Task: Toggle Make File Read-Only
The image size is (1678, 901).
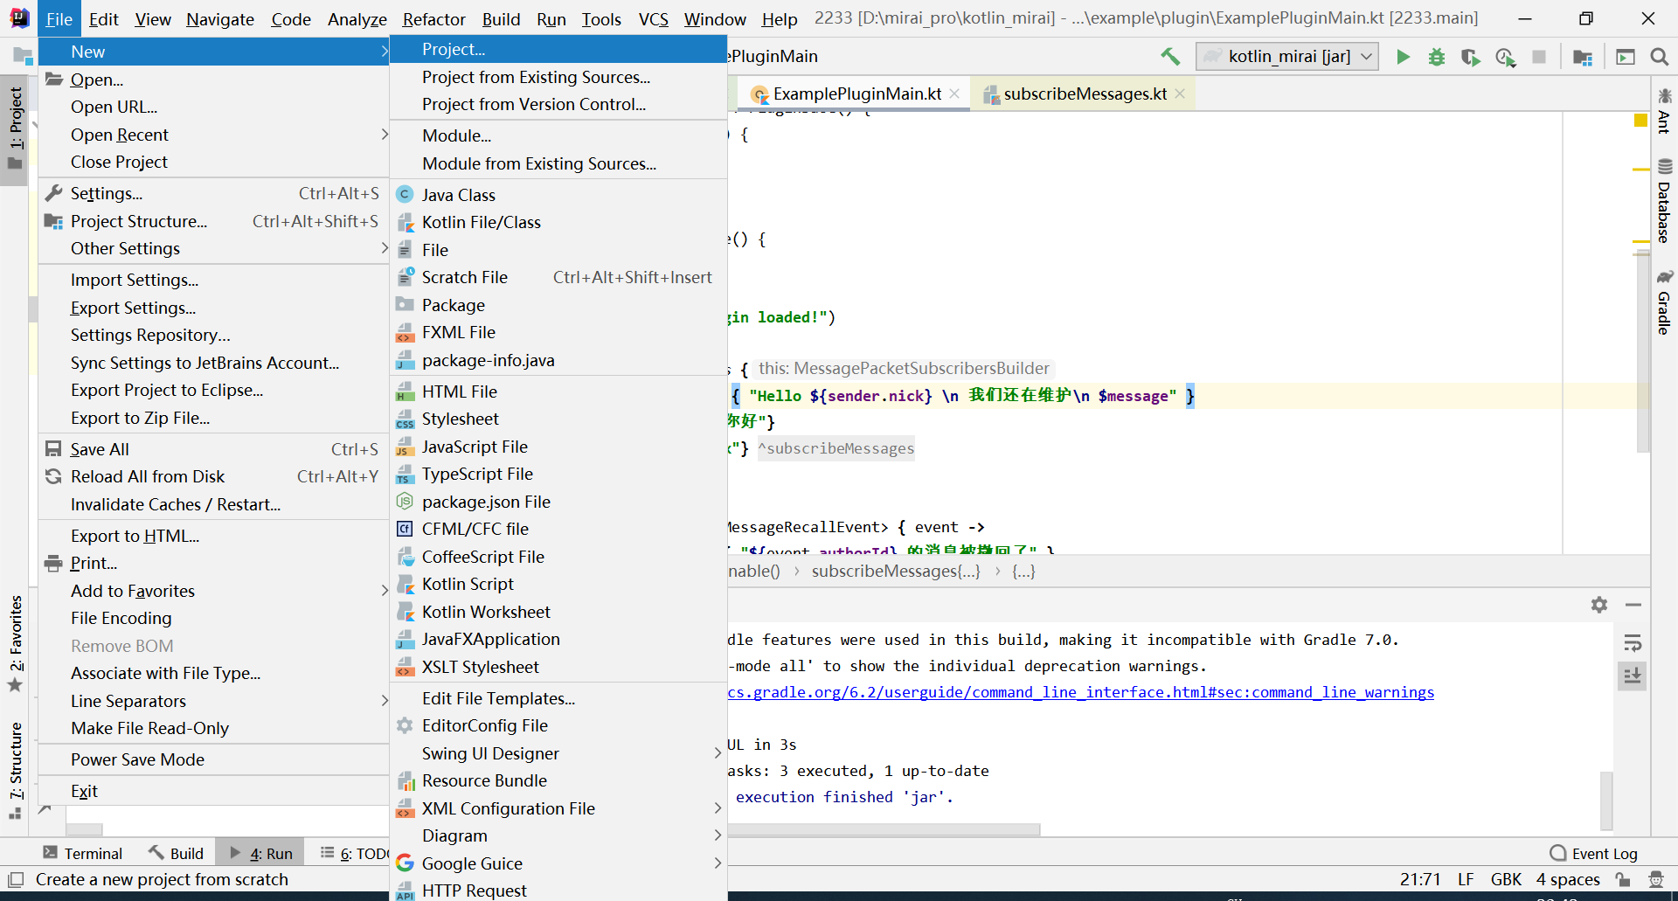Action: click(x=213, y=728)
